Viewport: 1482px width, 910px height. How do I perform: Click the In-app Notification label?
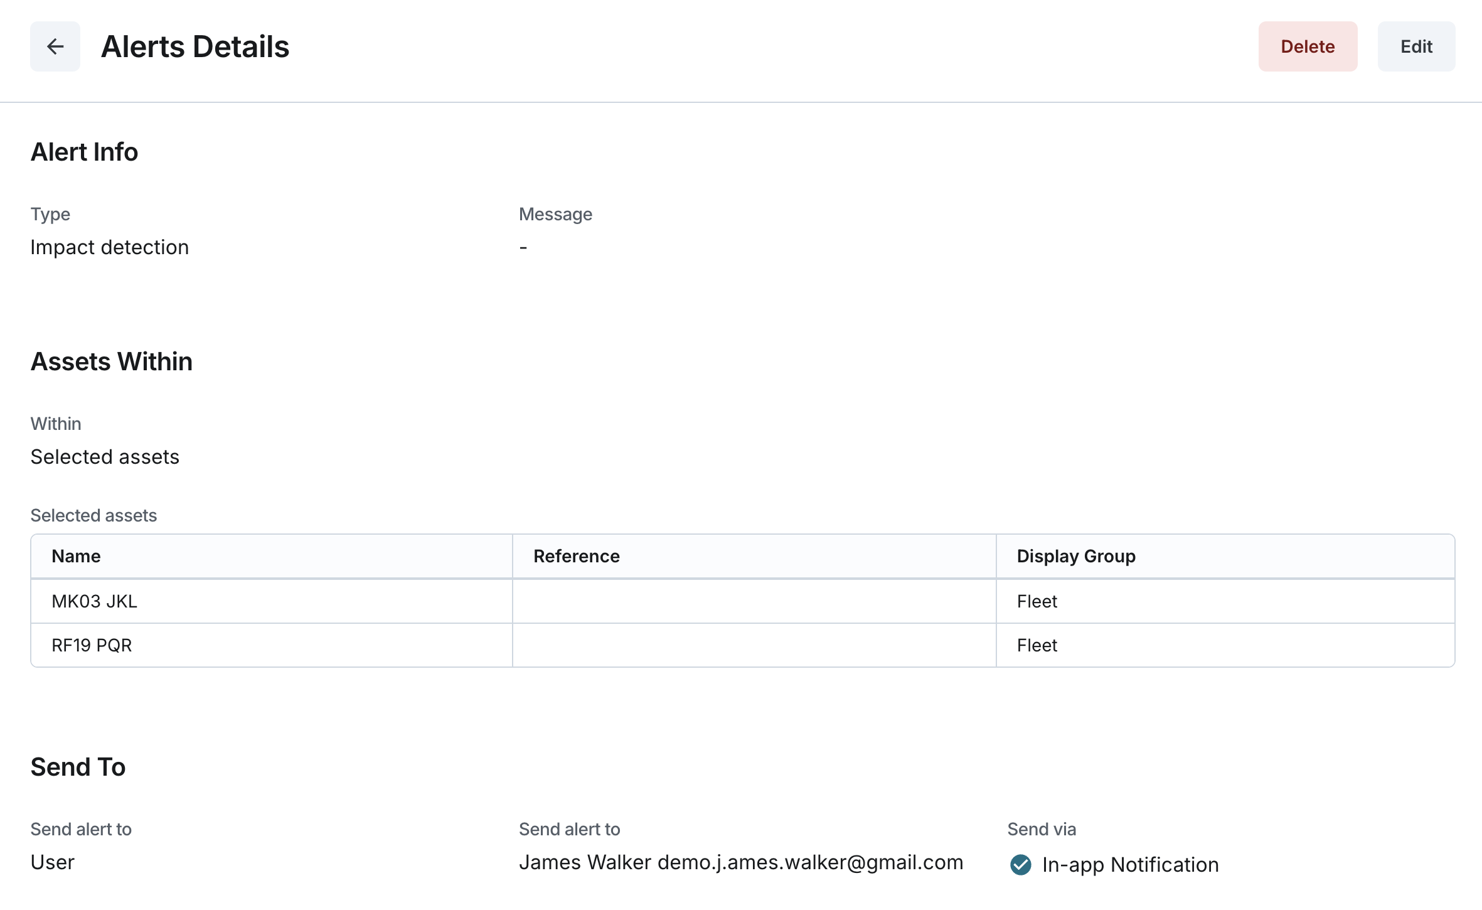1130,865
